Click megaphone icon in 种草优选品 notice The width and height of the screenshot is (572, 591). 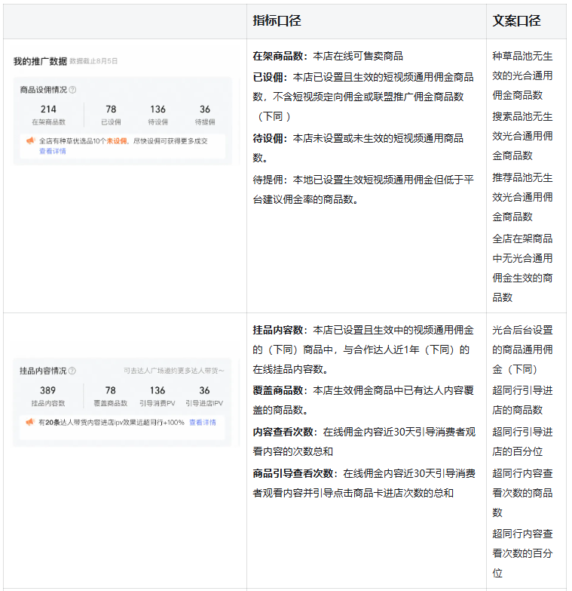(30, 140)
